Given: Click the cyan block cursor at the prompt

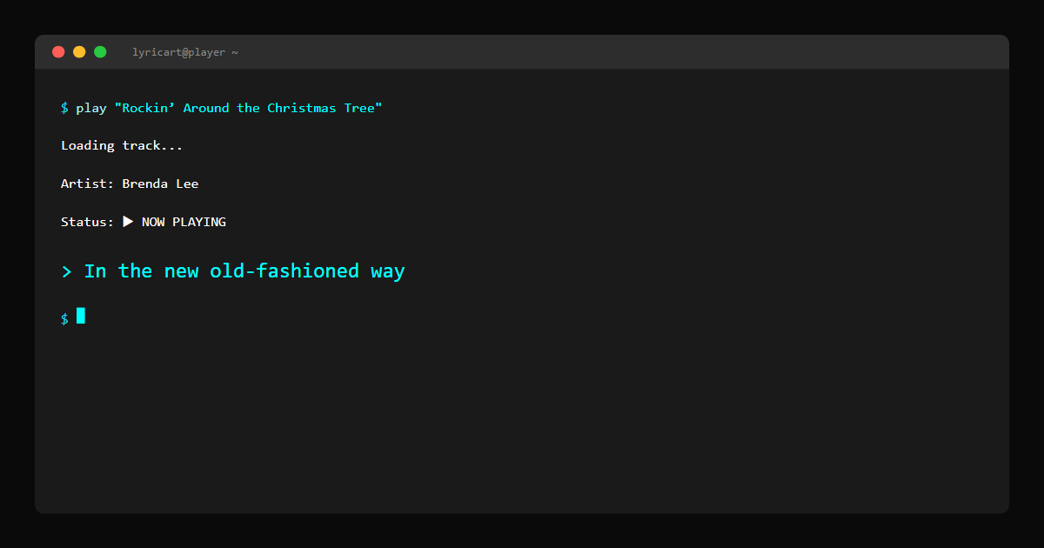Looking at the screenshot, I should [x=81, y=316].
